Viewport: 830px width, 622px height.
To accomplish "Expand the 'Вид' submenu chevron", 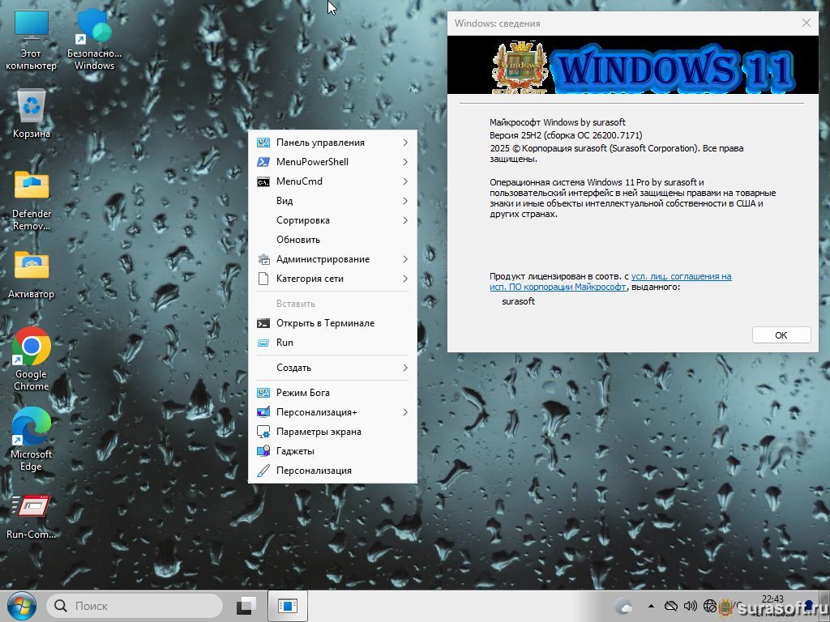I will click(405, 201).
